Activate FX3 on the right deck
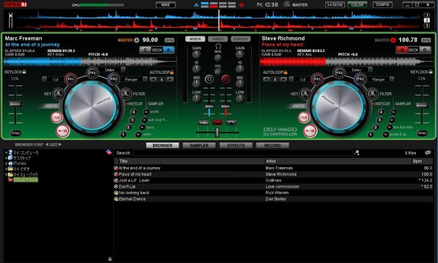438x263 pixels. [x=360, y=79]
